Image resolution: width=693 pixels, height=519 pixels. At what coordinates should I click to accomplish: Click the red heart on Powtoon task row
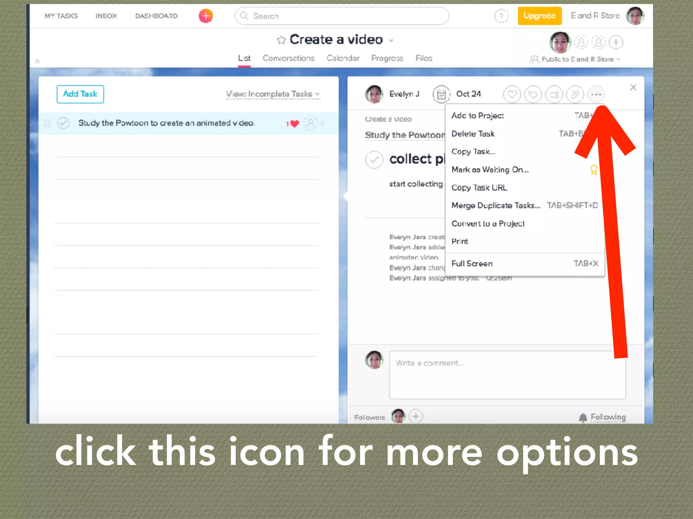[295, 124]
